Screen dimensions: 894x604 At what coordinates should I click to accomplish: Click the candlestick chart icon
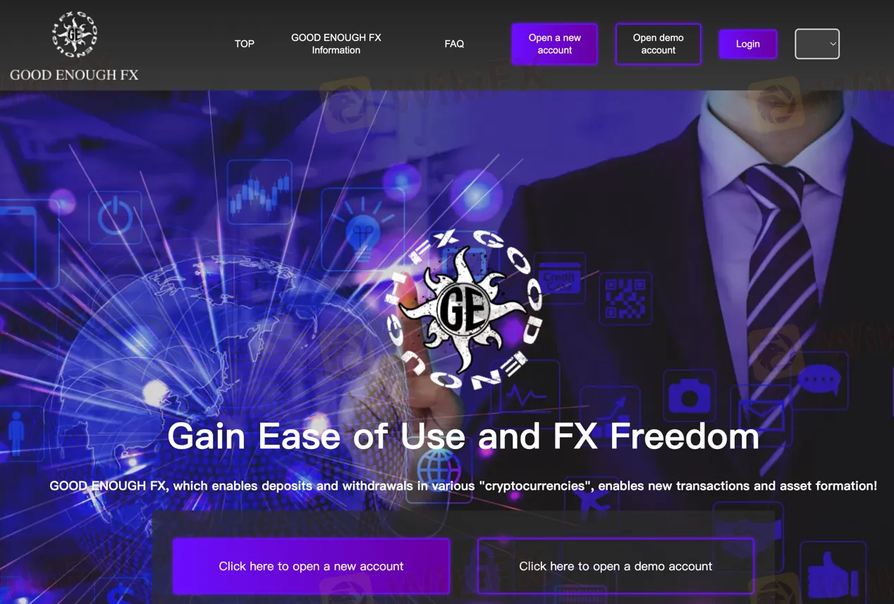coord(260,192)
